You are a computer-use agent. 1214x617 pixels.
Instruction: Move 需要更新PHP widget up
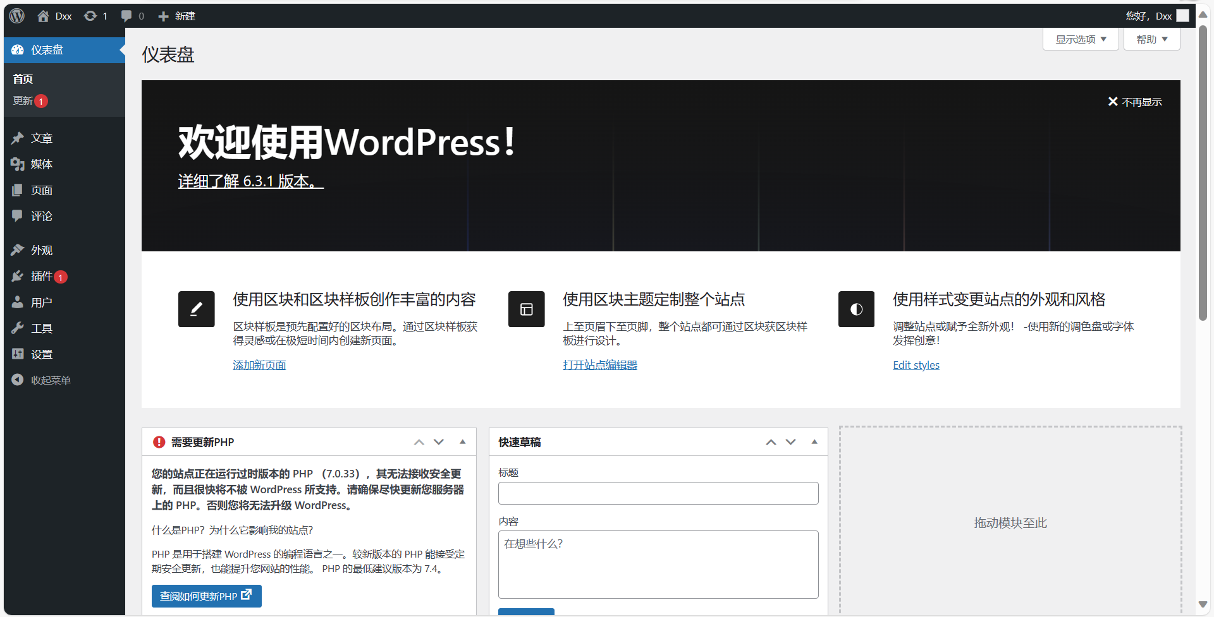pyautogui.click(x=419, y=442)
